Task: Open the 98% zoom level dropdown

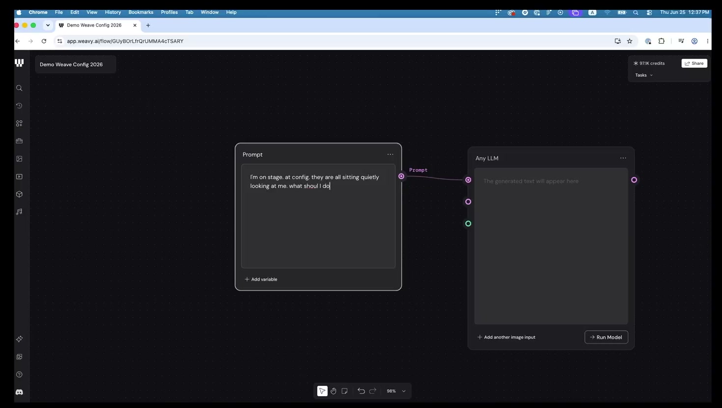Action: coord(396,391)
